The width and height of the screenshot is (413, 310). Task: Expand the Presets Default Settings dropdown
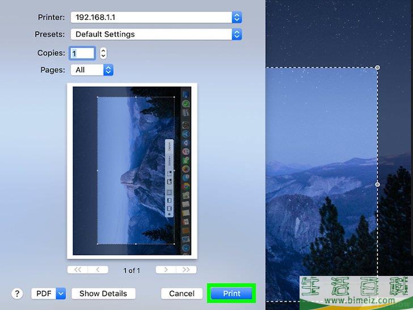(156, 34)
